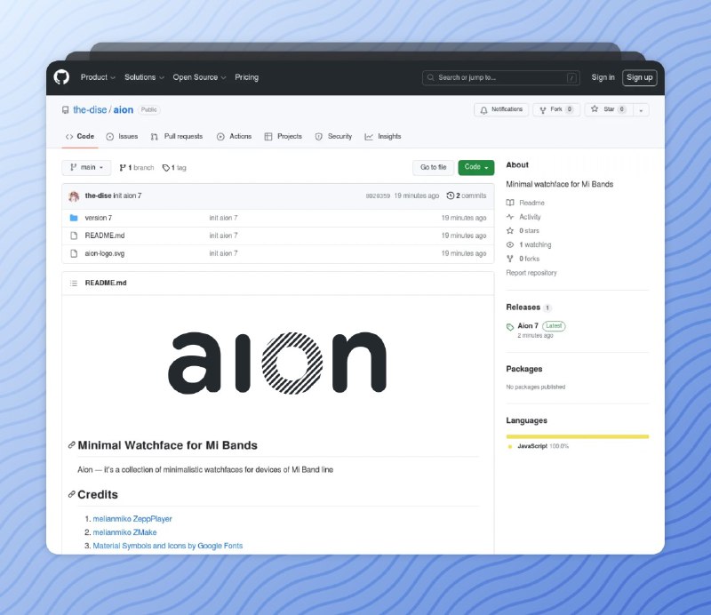
Task: Click the anchor link icon beside Minimal Watchface heading
Action: pyautogui.click(x=72, y=445)
